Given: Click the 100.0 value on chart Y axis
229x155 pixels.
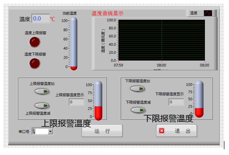Looking at the screenshot, I should tap(111, 20).
